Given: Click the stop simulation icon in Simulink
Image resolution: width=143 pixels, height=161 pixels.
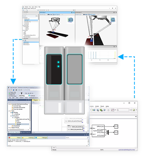Looking at the screenshot, I should click(109, 110).
